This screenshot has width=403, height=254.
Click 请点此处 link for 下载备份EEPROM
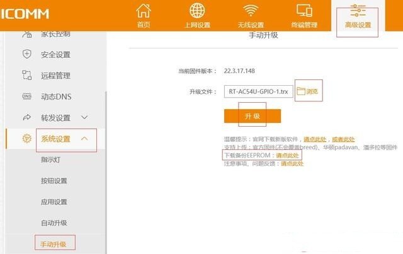(287, 155)
